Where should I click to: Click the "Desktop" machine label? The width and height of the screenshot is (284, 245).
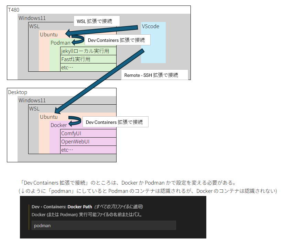click(x=18, y=92)
